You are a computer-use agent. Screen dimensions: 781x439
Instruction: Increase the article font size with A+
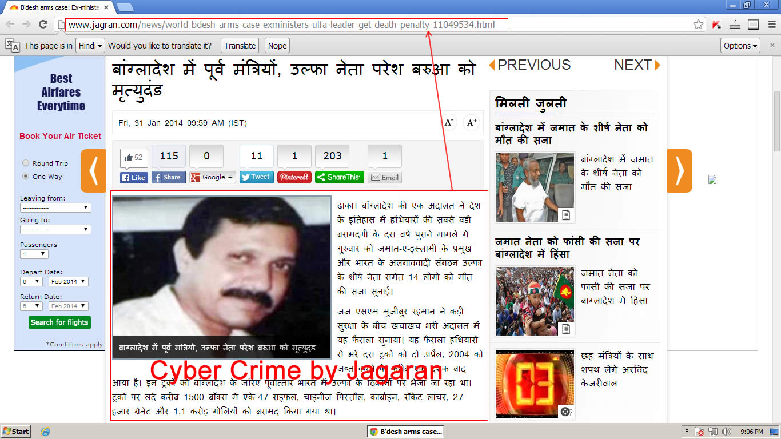coord(471,122)
